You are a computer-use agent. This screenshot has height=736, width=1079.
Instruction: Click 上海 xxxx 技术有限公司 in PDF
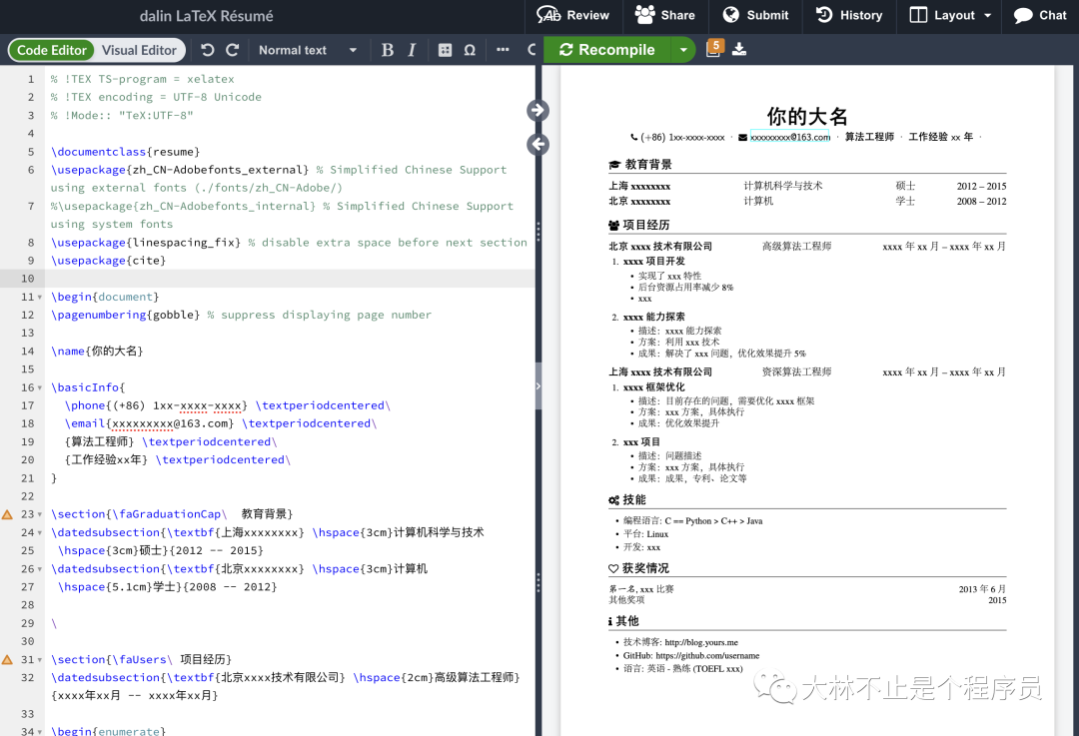660,372
